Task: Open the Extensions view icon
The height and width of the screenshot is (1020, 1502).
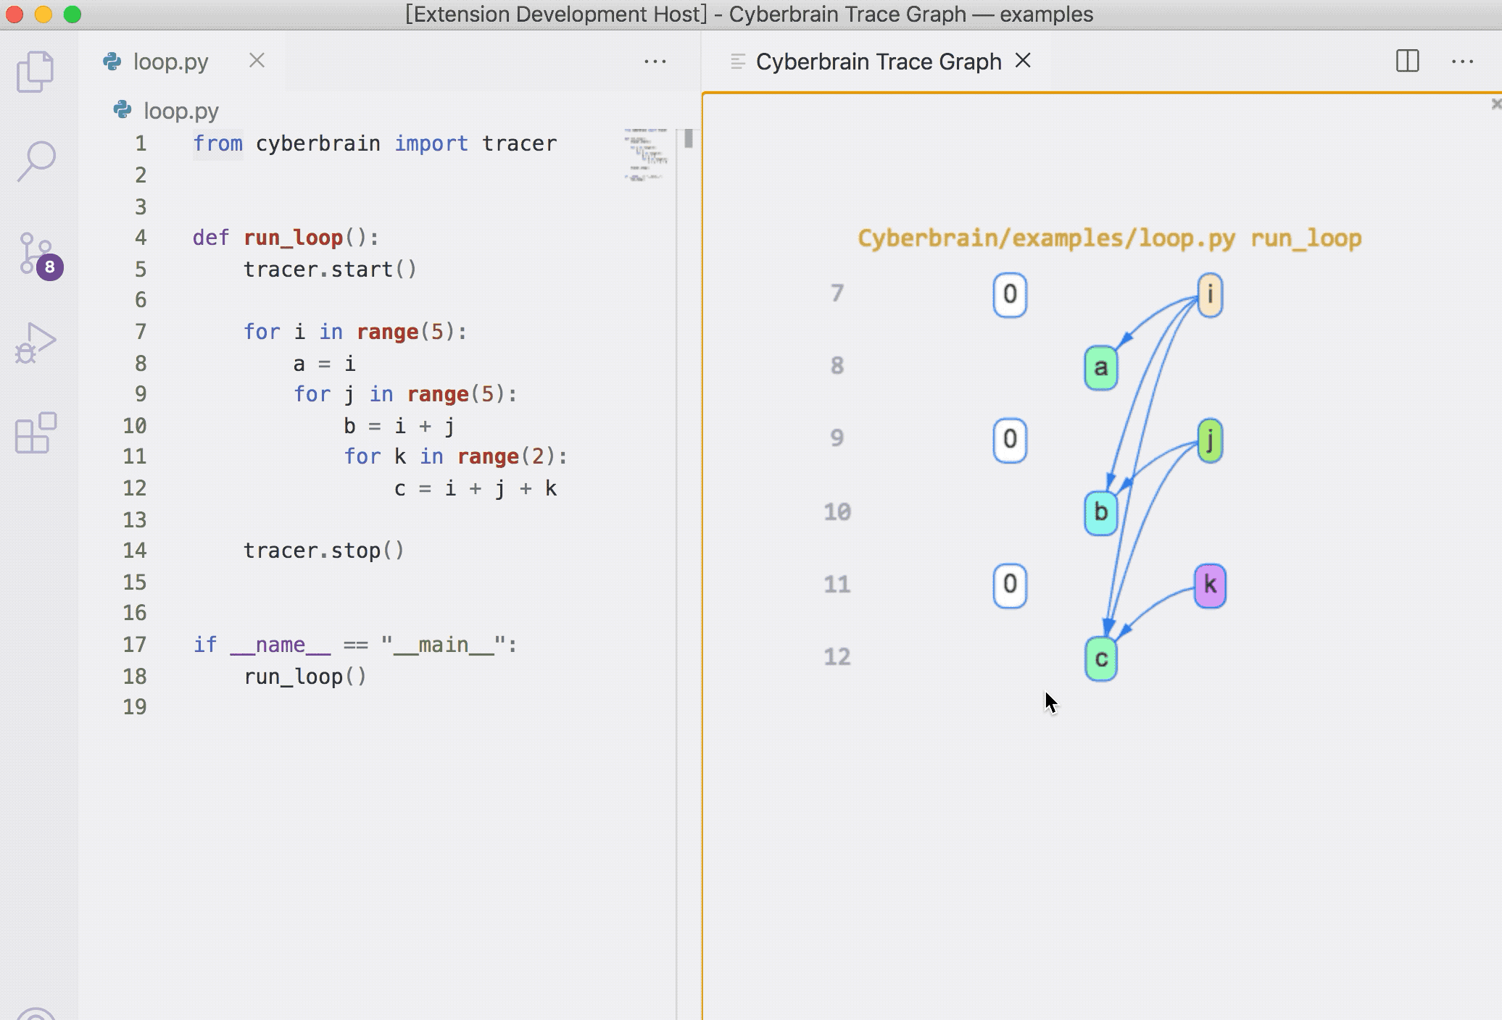Action: tap(35, 433)
